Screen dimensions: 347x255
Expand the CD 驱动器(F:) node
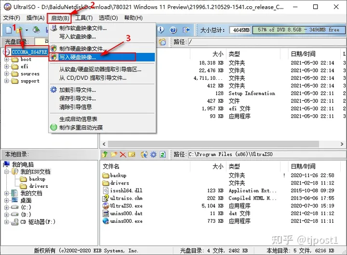click(x=6, y=222)
